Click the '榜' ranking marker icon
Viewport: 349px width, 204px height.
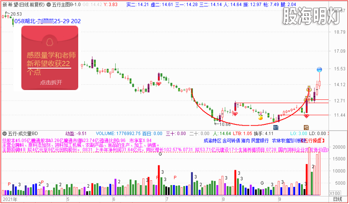[306, 127]
